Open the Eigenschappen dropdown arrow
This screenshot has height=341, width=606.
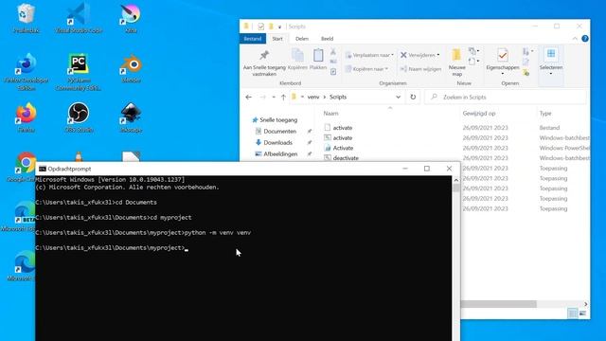(503, 74)
